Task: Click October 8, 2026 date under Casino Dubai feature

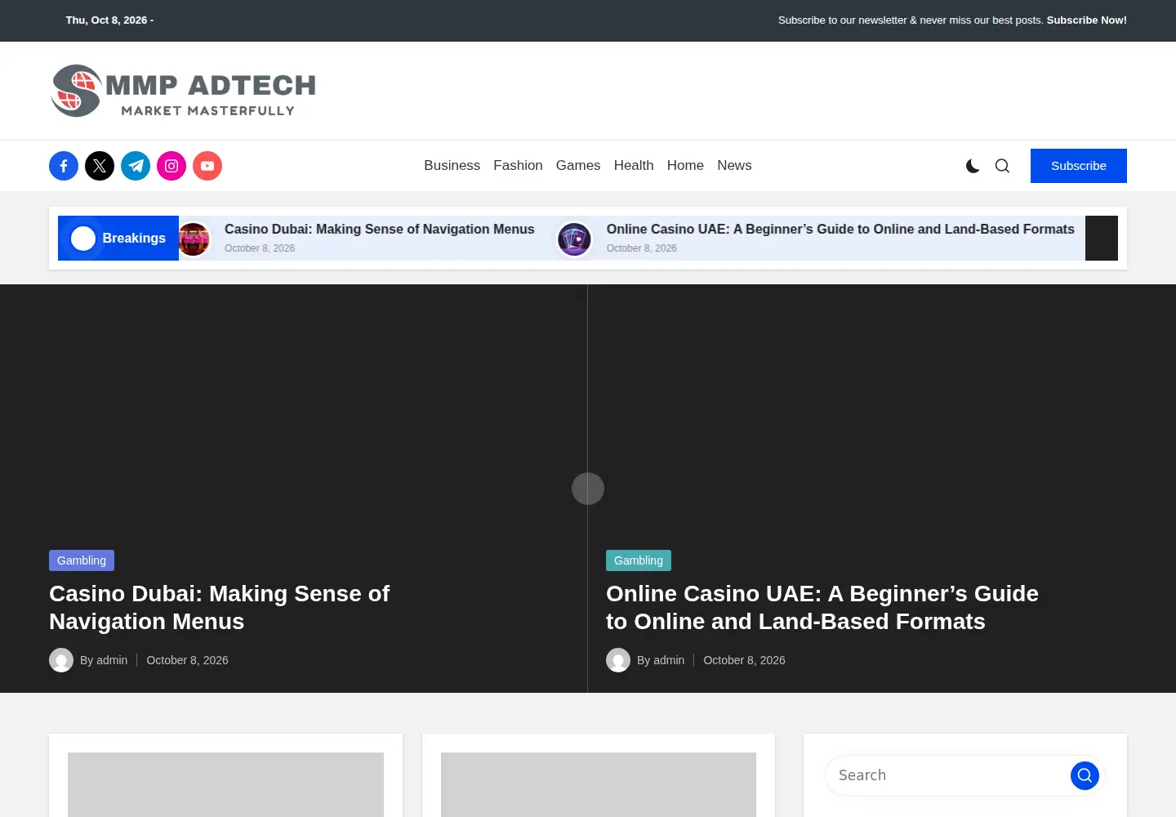Action: 187,660
